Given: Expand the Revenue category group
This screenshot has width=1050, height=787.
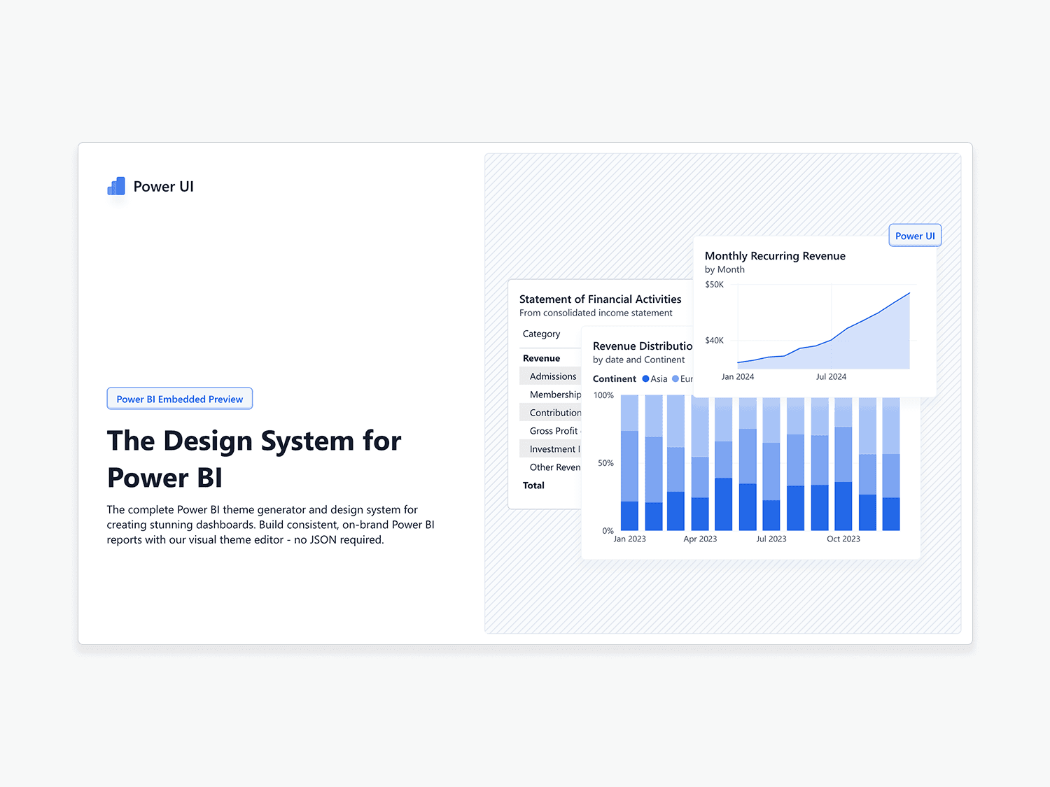Looking at the screenshot, I should click(x=540, y=357).
